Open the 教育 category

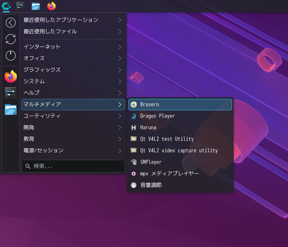(x=73, y=139)
